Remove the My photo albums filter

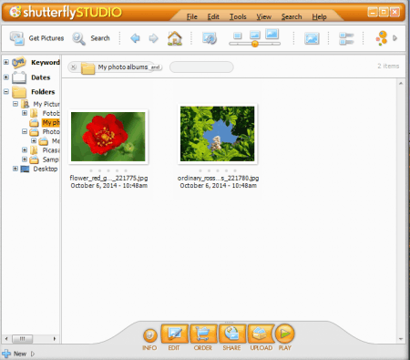(74, 67)
